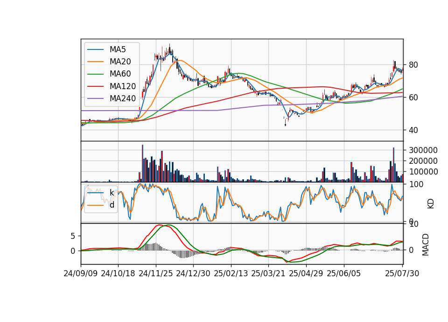Click the 24/10/18 date label
The image size is (448, 322).
(118, 273)
